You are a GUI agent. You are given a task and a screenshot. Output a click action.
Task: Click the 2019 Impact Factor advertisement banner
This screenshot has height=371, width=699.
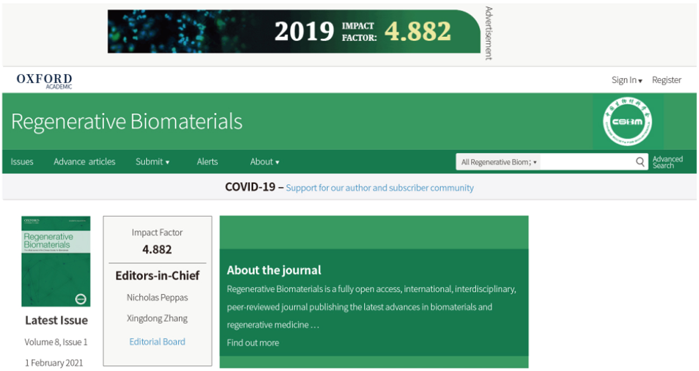[x=294, y=32]
